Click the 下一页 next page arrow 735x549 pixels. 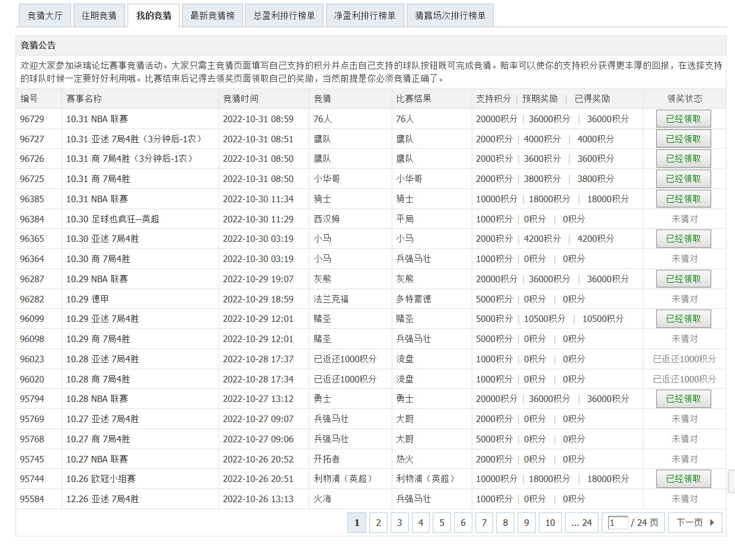click(x=695, y=523)
